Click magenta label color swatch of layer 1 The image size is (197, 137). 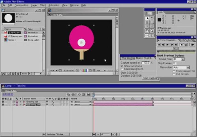(17, 102)
